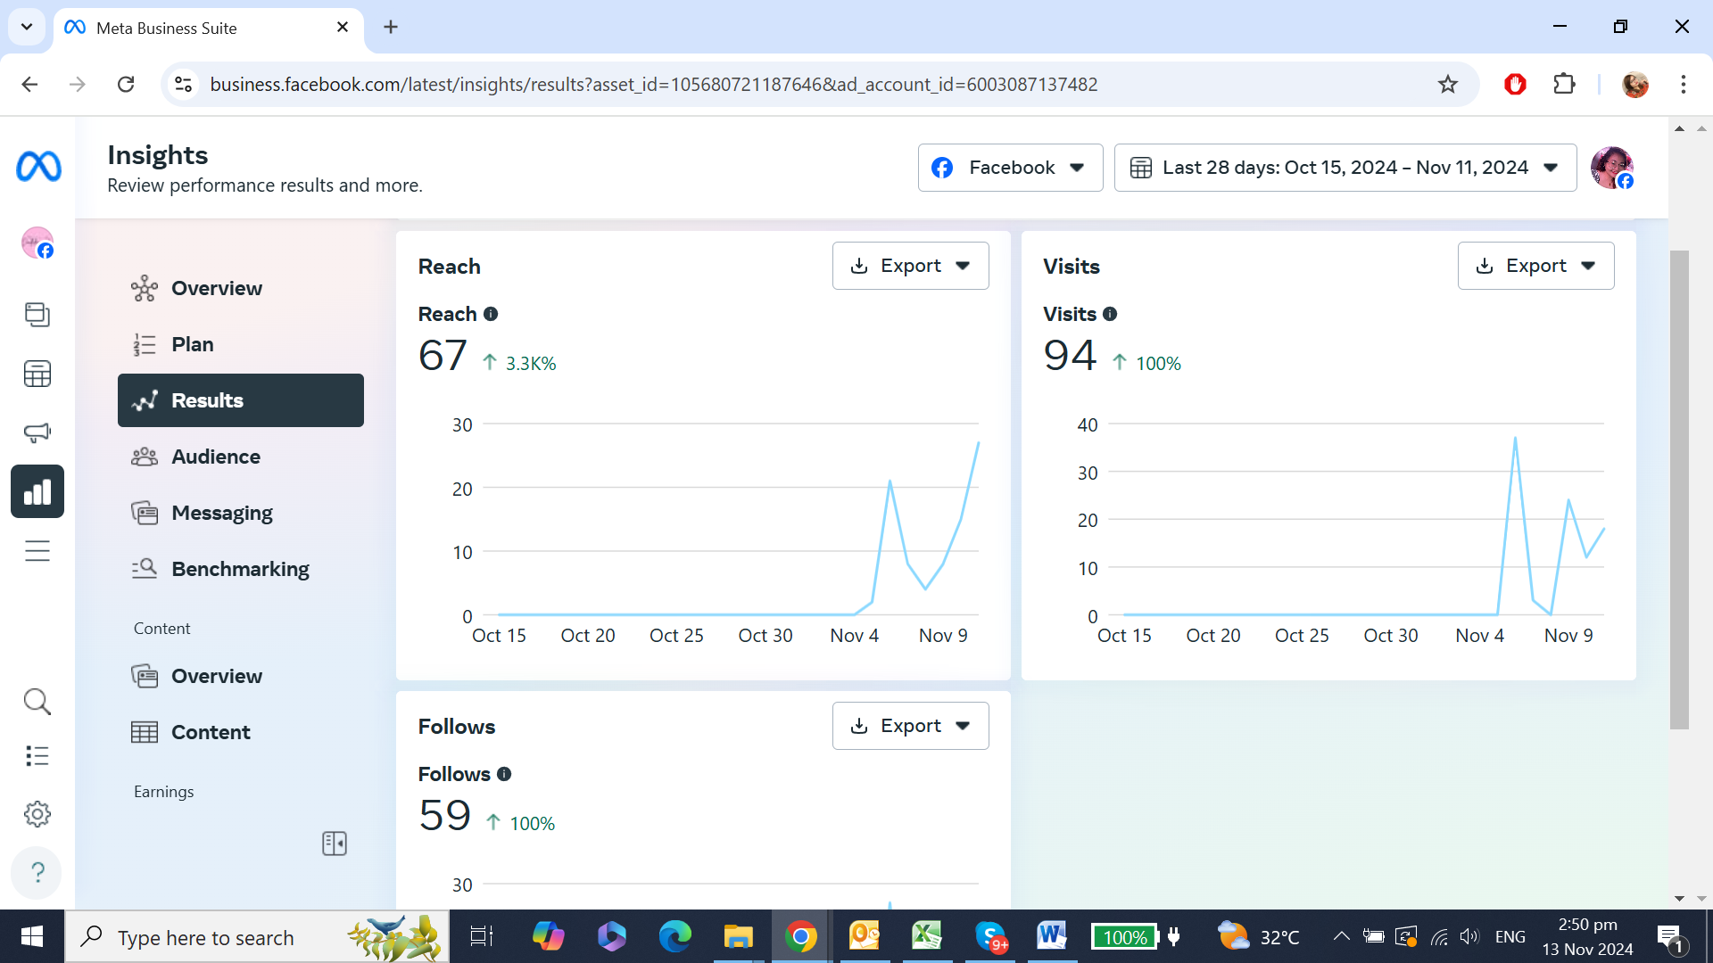Click Reach info tooltip icon
Viewport: 1713px width, 963px height.
click(491, 314)
